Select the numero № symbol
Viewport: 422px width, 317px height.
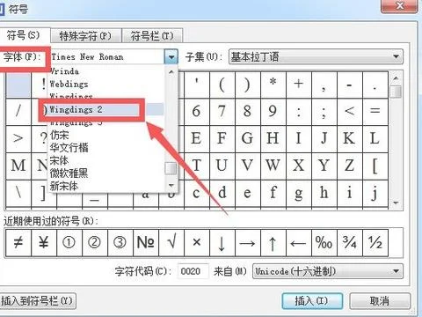146,243
